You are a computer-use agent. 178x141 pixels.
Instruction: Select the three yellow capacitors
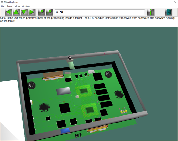(124, 111)
